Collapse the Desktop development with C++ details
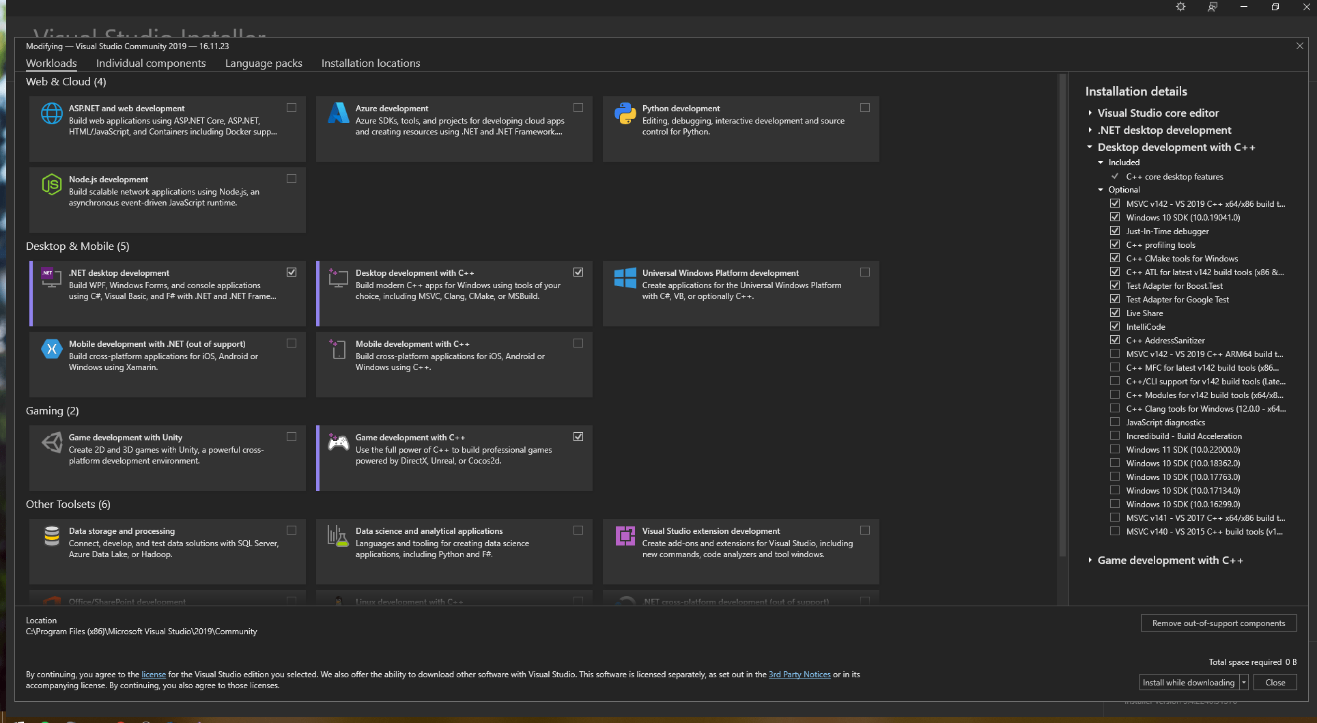 click(x=1090, y=147)
